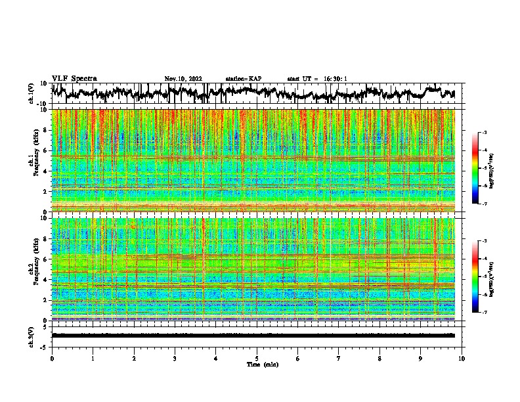Click the "ch.1(V)" axis label

(32, 93)
